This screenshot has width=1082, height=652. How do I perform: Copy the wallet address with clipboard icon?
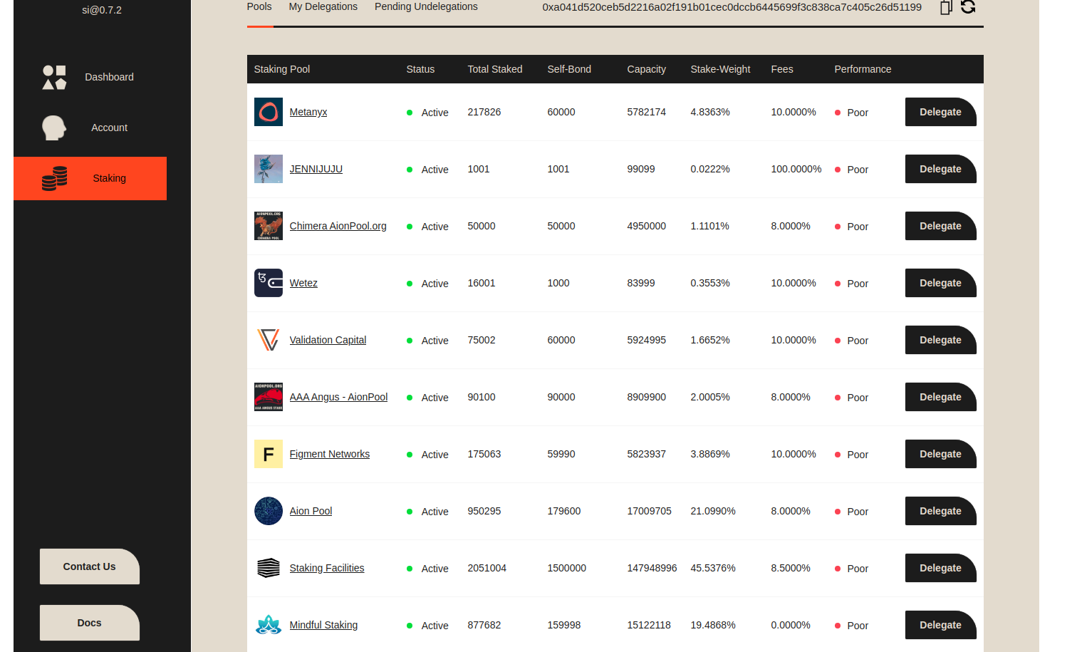coord(946,7)
